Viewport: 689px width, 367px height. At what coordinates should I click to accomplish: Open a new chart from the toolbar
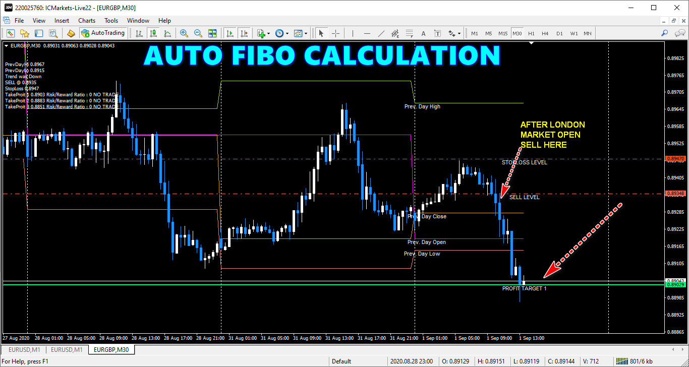coord(10,33)
